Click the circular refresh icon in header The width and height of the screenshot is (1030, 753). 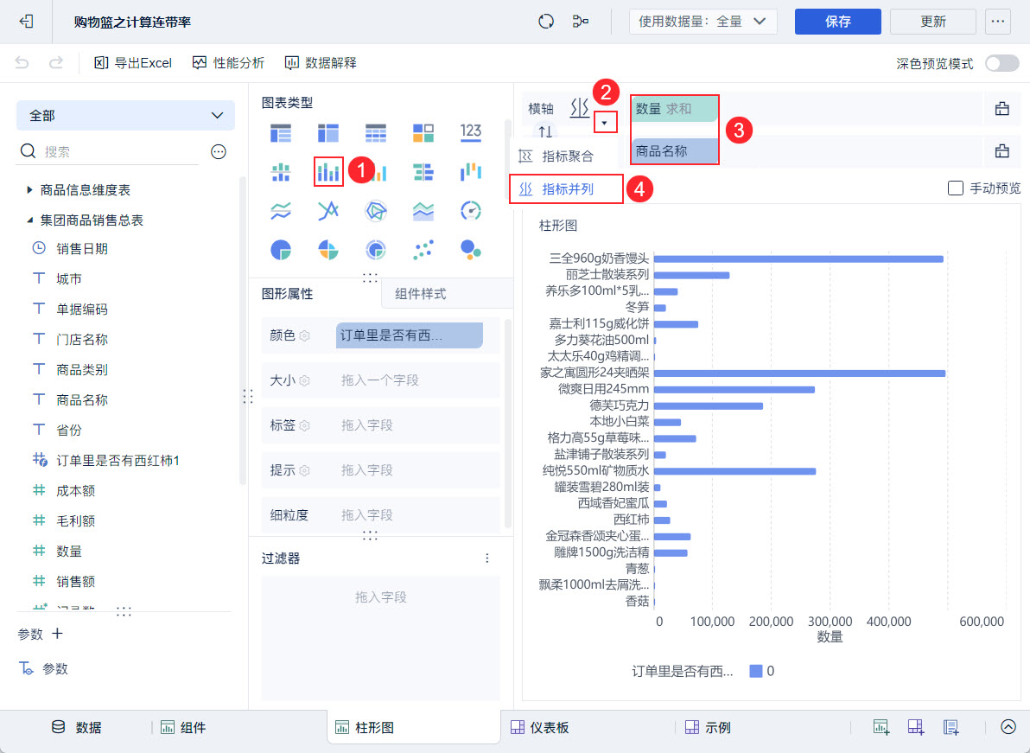[x=546, y=22]
